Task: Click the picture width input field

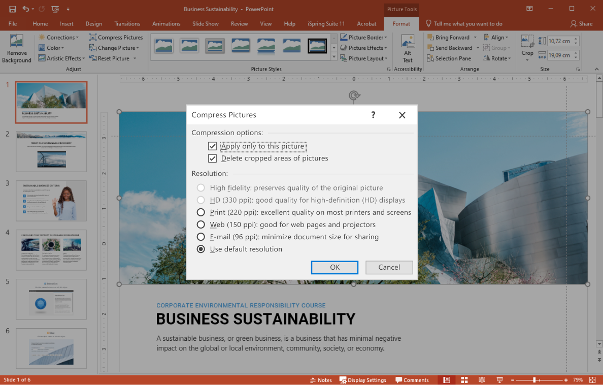Action: point(559,55)
